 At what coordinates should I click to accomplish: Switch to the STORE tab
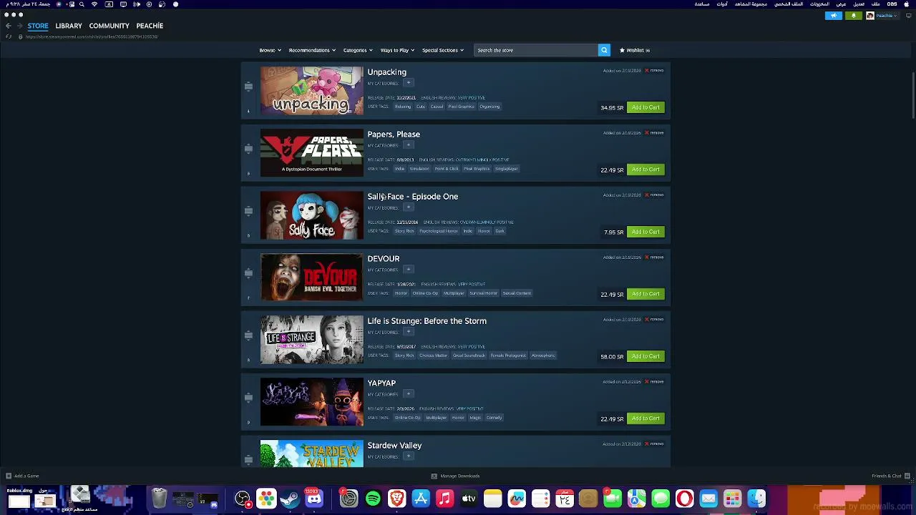pos(38,26)
